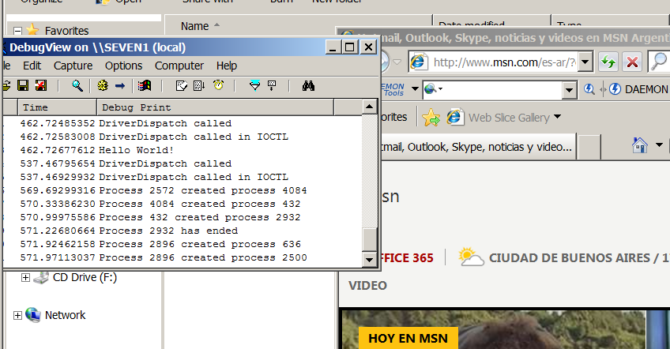Click the binoculars Find icon
Image resolution: width=670 pixels, height=349 pixels.
coord(308,85)
